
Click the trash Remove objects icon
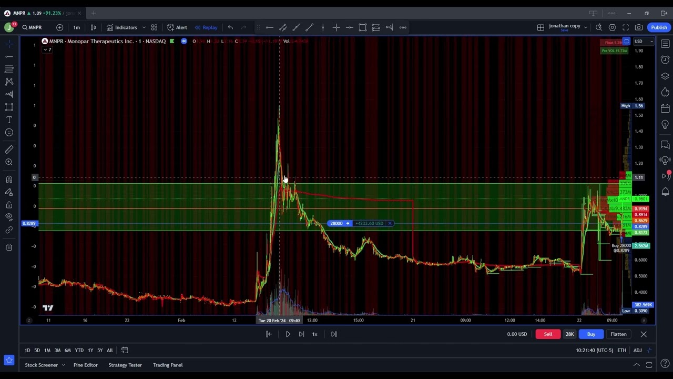pyautogui.click(x=9, y=247)
